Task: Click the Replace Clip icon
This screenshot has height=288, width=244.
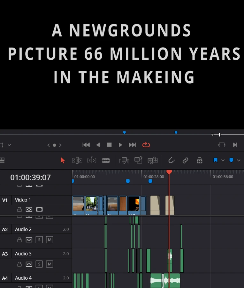Action: tap(153, 160)
